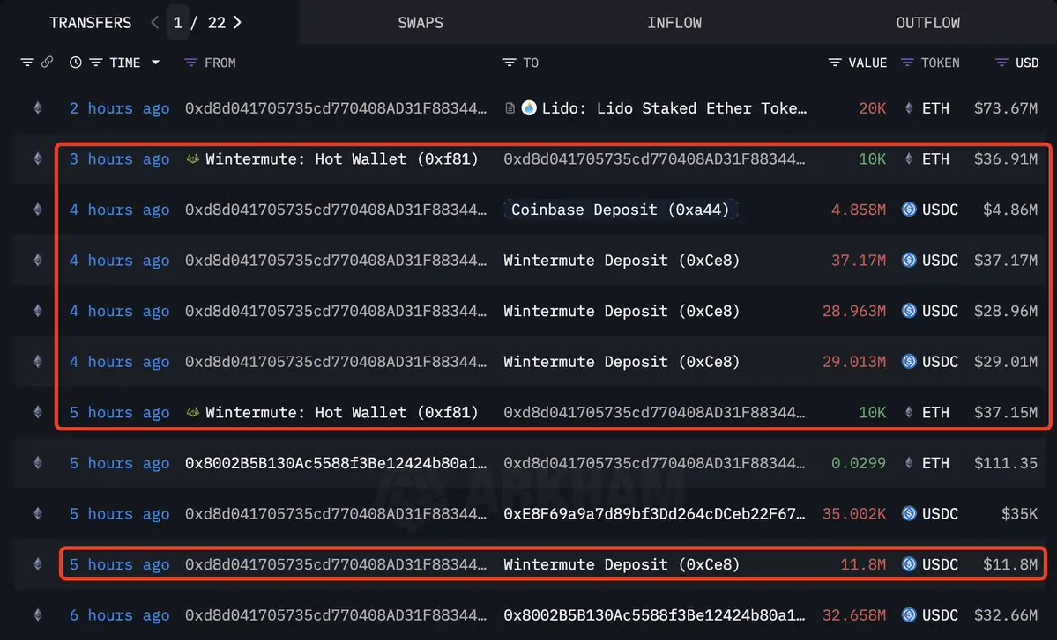Image resolution: width=1057 pixels, height=640 pixels.
Task: Go to next transfers page arrow
Action: pyautogui.click(x=237, y=22)
